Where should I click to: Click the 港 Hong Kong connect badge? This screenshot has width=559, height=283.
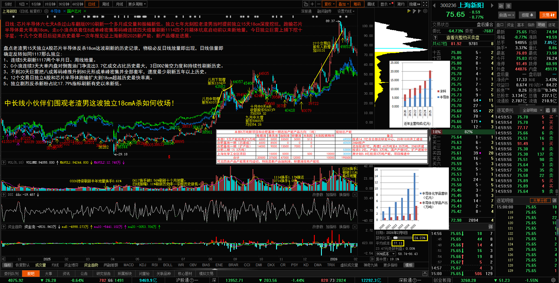click(508, 6)
